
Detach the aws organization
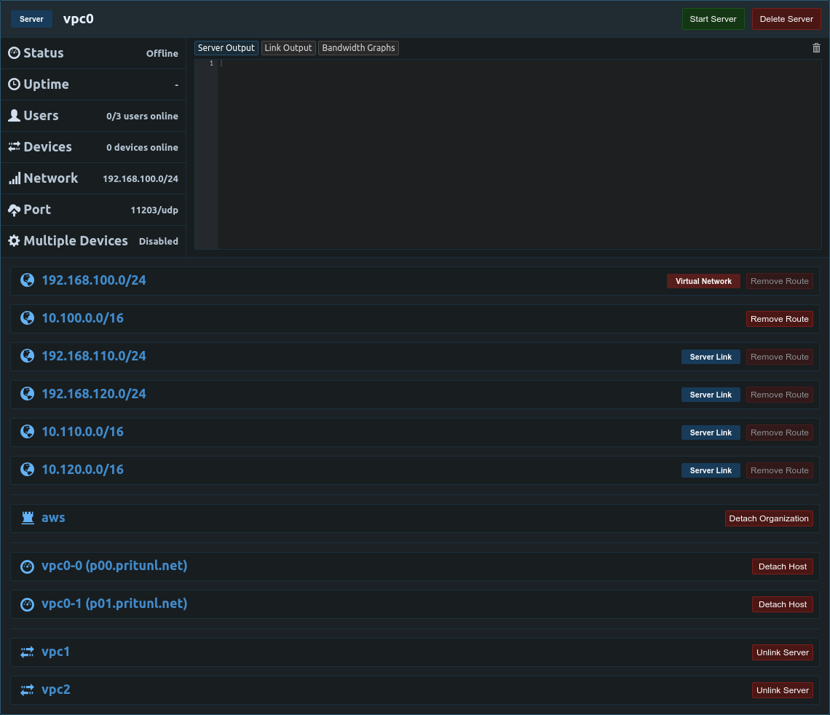[x=769, y=518]
